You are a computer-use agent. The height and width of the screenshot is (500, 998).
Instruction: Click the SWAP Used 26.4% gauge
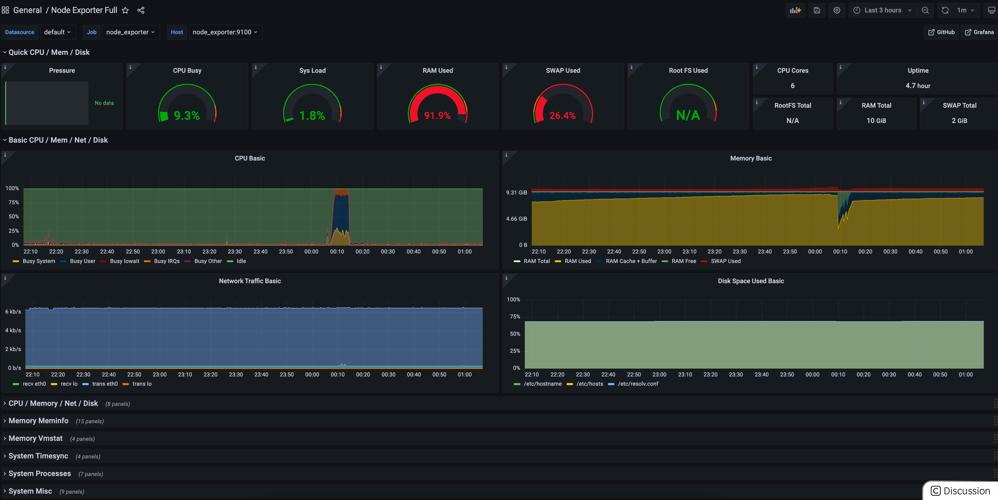(x=563, y=104)
